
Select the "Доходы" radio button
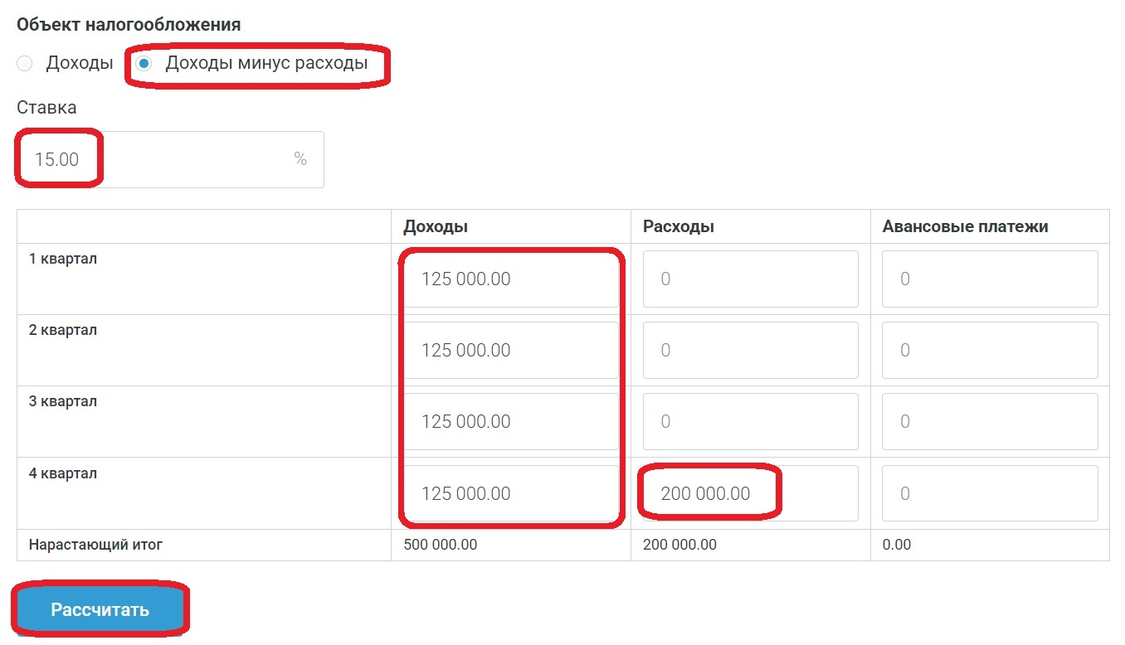tap(25, 64)
